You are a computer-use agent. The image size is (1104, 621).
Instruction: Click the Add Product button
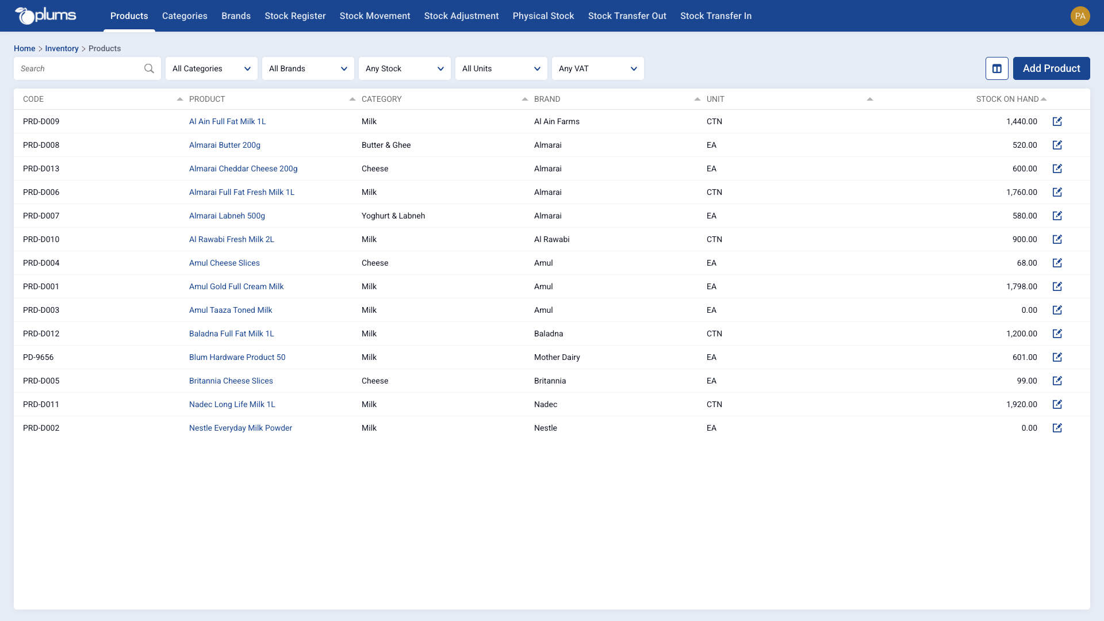coord(1051,68)
